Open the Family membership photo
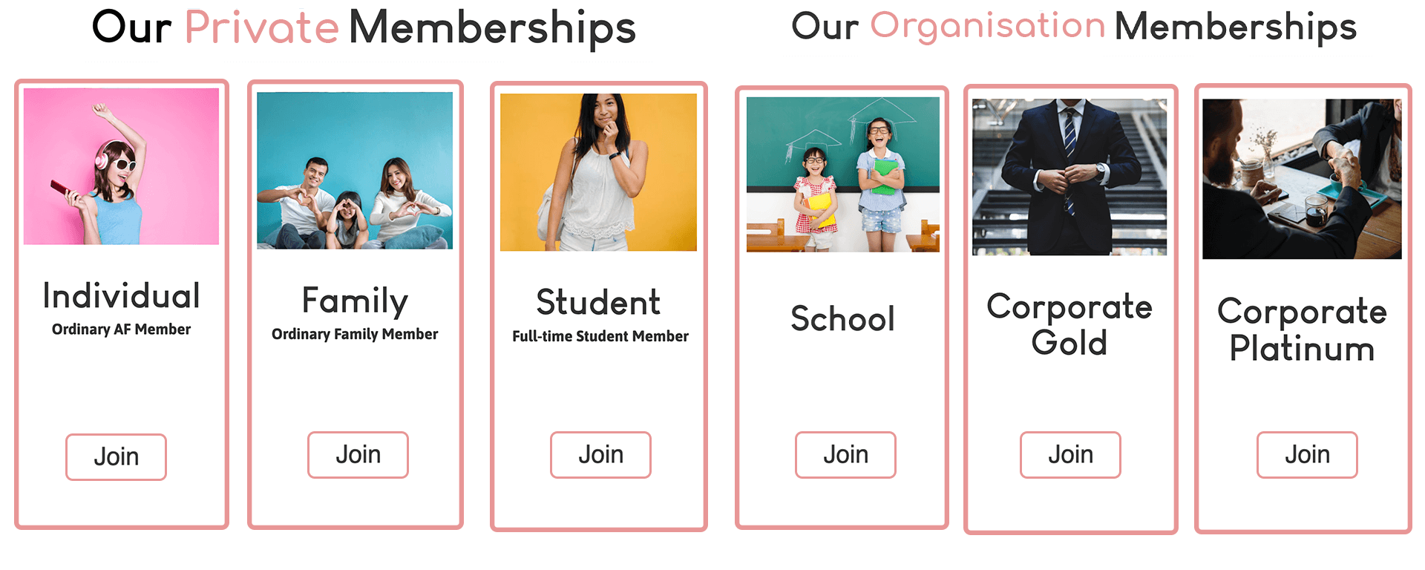This screenshot has width=1425, height=570. pyautogui.click(x=355, y=171)
